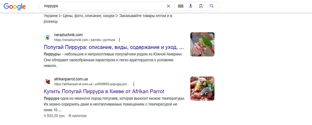The height and width of the screenshot is (125, 312).
Task: Open three-dot menu for nerazluchnik result
Action: tap(119, 40)
